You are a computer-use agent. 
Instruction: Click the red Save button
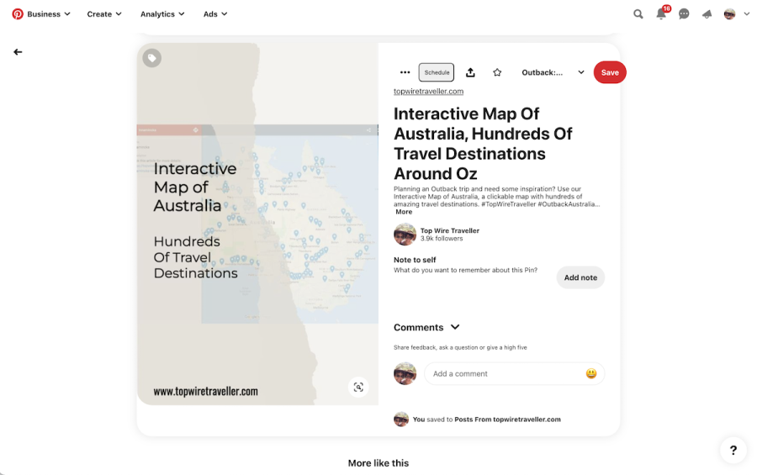[610, 72]
